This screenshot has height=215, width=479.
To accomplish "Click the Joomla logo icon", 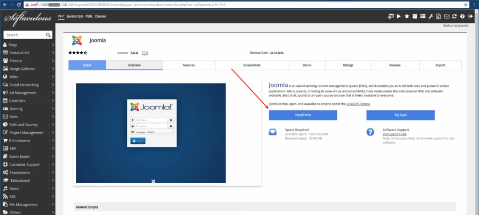I will pyautogui.click(x=77, y=40).
